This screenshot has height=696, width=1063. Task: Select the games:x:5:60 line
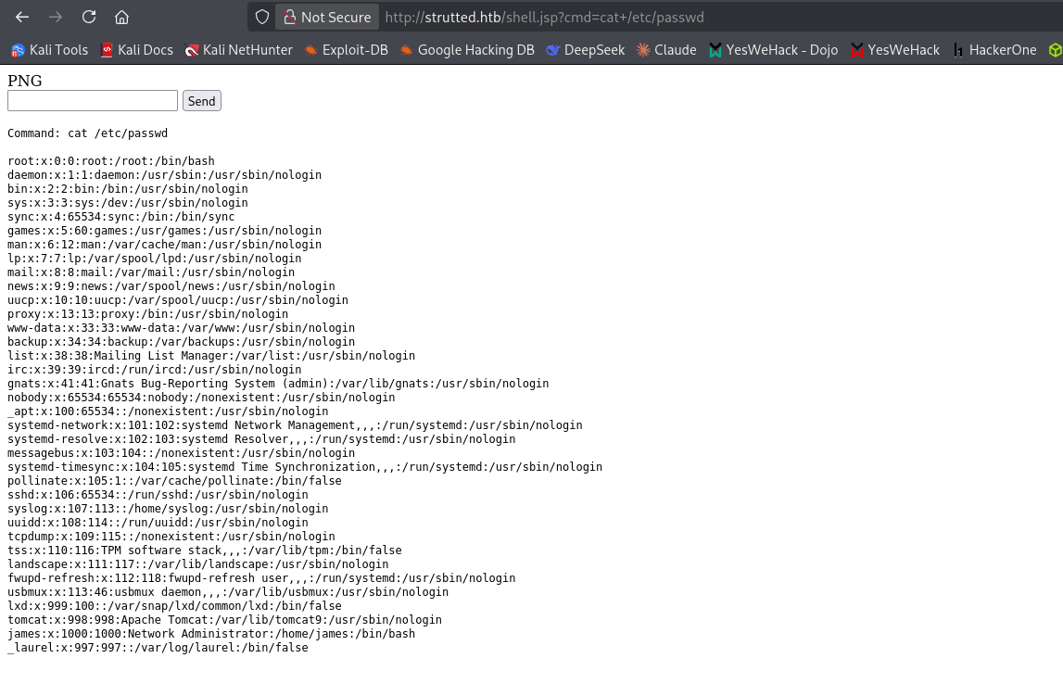(x=165, y=231)
